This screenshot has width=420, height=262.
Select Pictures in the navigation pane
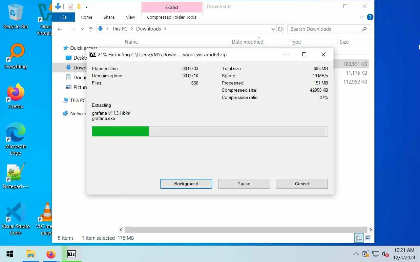click(76, 87)
